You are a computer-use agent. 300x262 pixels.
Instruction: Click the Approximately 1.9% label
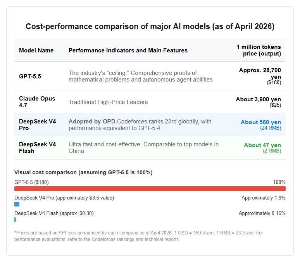click(x=264, y=198)
